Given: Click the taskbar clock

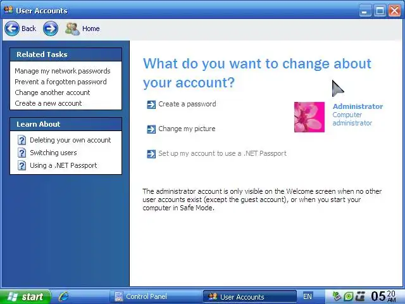Looking at the screenshot, I should [x=383, y=296].
